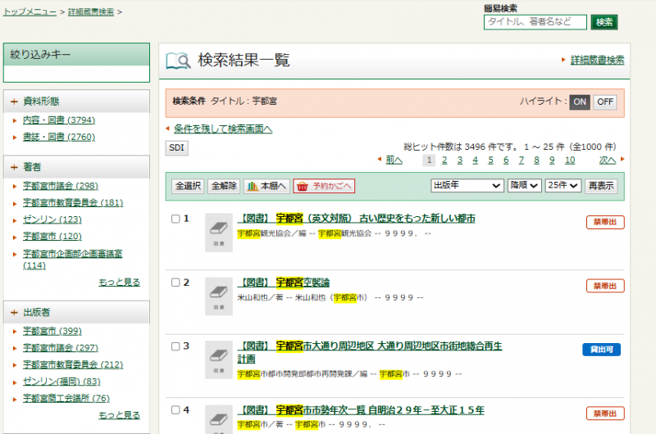
Task: Open the 降順 sort order dropdown
Action: 524,186
